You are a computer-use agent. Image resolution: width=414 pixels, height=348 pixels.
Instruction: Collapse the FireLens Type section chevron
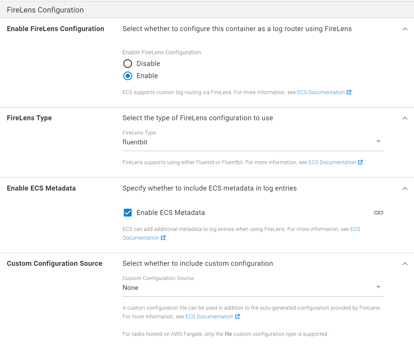405,118
